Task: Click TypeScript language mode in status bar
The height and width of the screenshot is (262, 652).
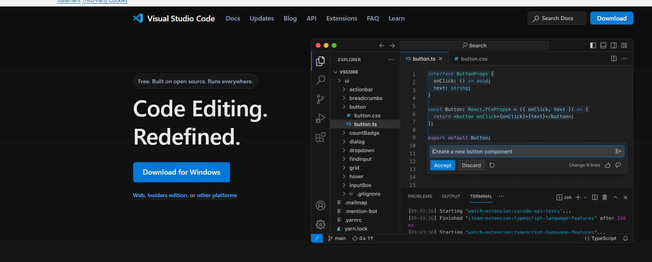Action: pos(600,238)
